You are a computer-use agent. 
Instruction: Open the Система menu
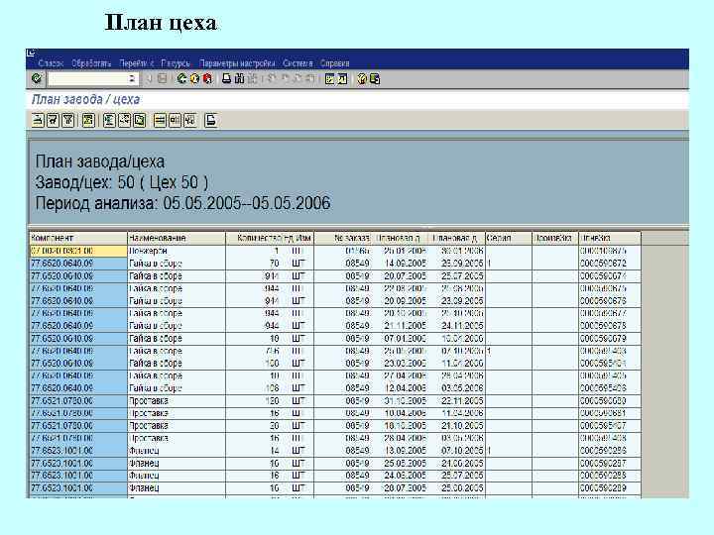[x=297, y=63]
